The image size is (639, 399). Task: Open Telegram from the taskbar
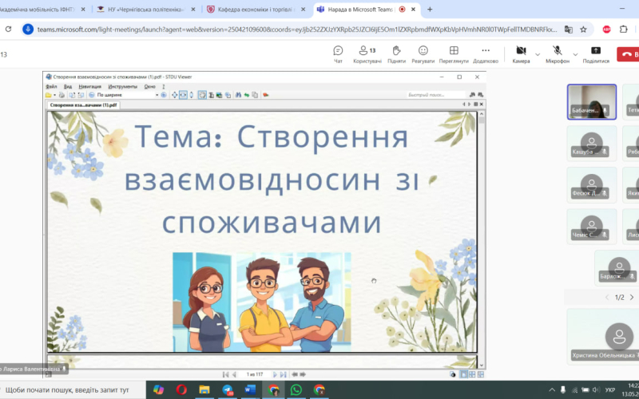[x=228, y=389]
